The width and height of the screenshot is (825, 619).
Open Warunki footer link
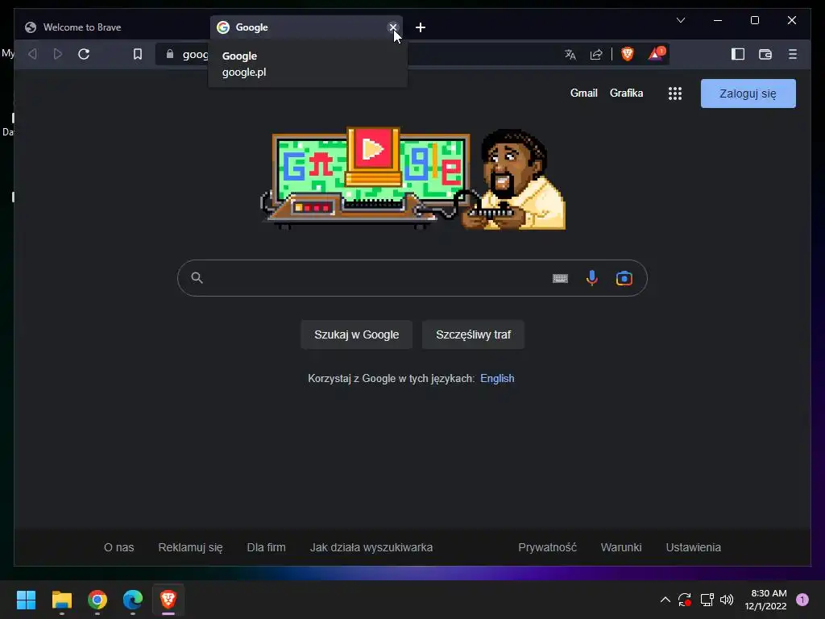(x=621, y=547)
